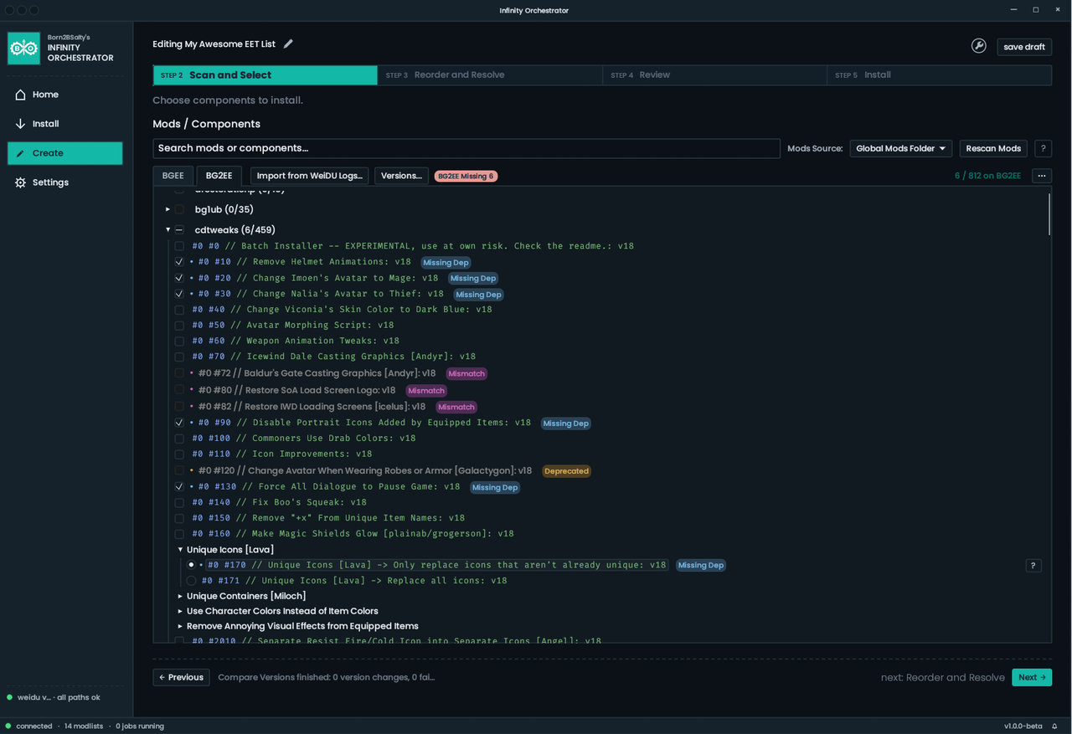Open the wrench tools icon near save draft
The width and height of the screenshot is (1072, 734).
[x=978, y=46]
